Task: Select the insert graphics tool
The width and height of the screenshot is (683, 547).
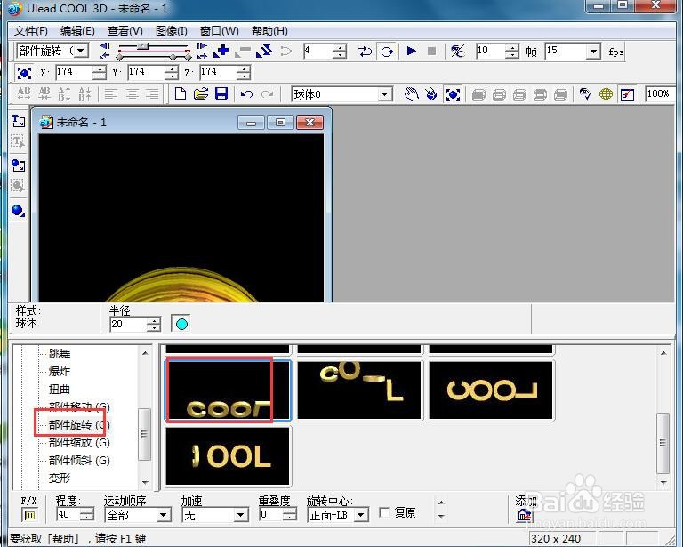Action: point(19,165)
